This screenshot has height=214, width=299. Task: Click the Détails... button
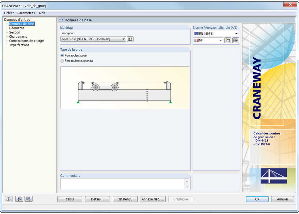pos(97,199)
